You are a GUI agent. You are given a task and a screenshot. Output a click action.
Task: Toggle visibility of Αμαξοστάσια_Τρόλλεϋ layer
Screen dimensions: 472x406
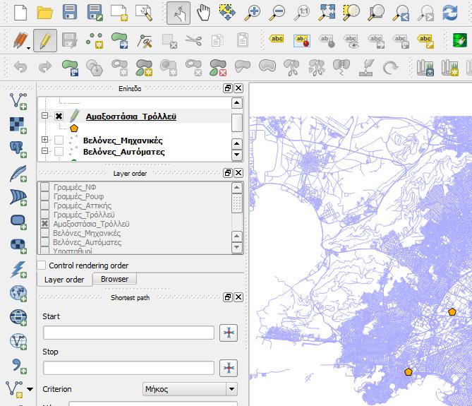(59, 116)
